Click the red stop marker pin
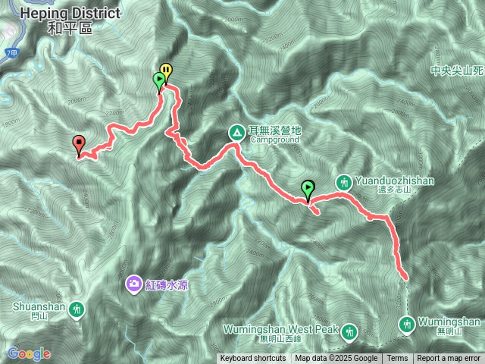 (x=79, y=146)
